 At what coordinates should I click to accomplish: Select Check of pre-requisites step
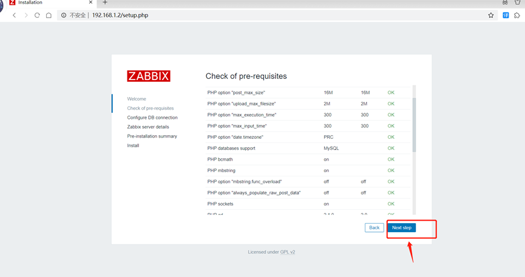[x=151, y=108]
